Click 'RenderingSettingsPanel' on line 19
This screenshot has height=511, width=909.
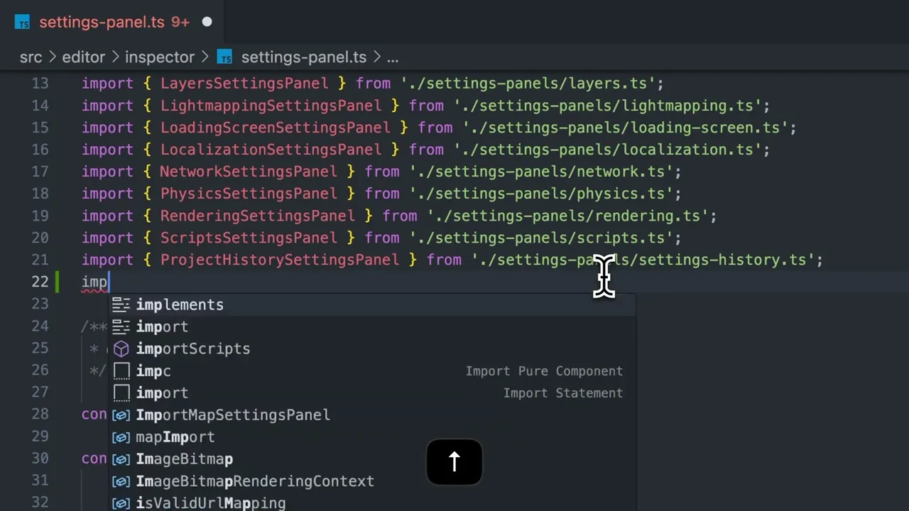click(257, 215)
